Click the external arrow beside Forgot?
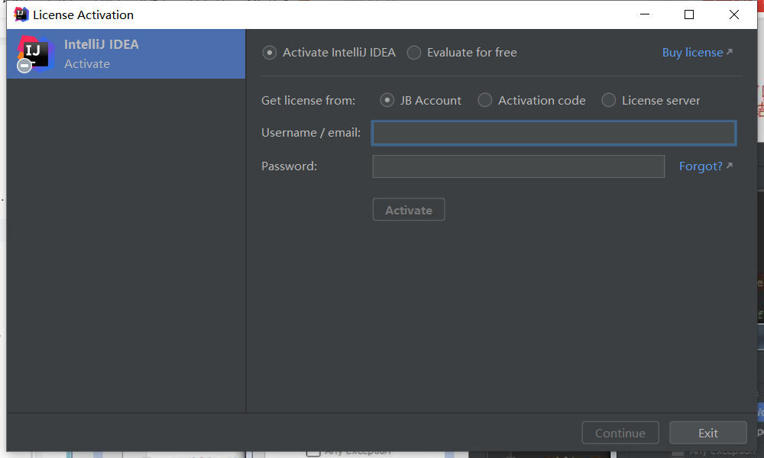 730,166
